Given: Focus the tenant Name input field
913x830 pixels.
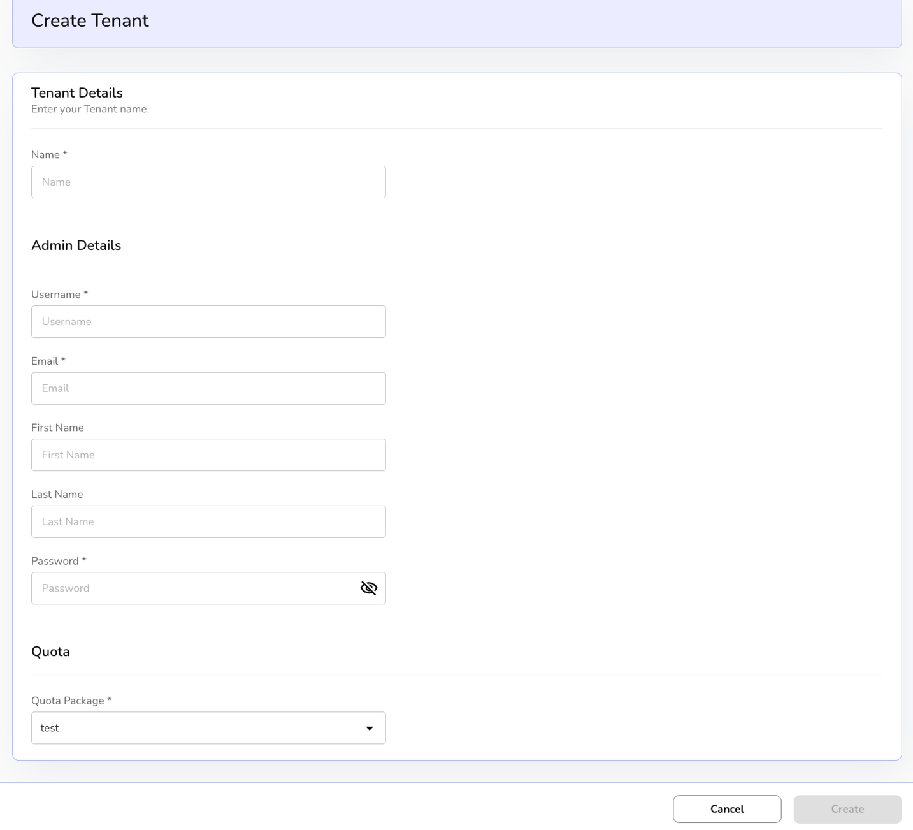Looking at the screenshot, I should click(x=208, y=182).
